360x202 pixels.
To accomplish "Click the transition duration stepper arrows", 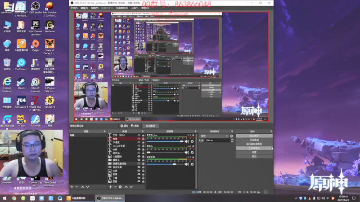I will tap(232, 141).
